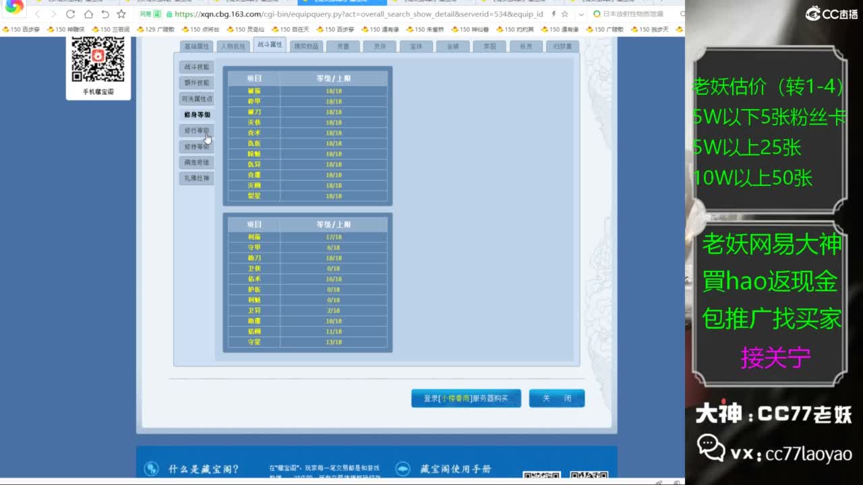Click the browser logo in top-left corner

click(x=14, y=7)
